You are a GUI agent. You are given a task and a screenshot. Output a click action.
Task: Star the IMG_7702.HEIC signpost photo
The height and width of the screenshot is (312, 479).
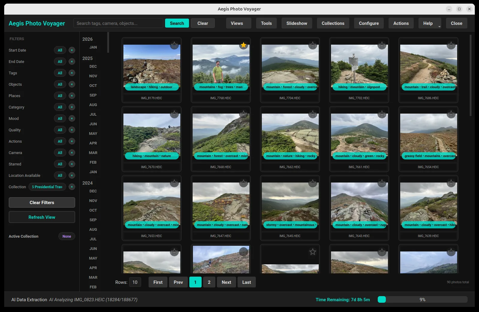382,45
